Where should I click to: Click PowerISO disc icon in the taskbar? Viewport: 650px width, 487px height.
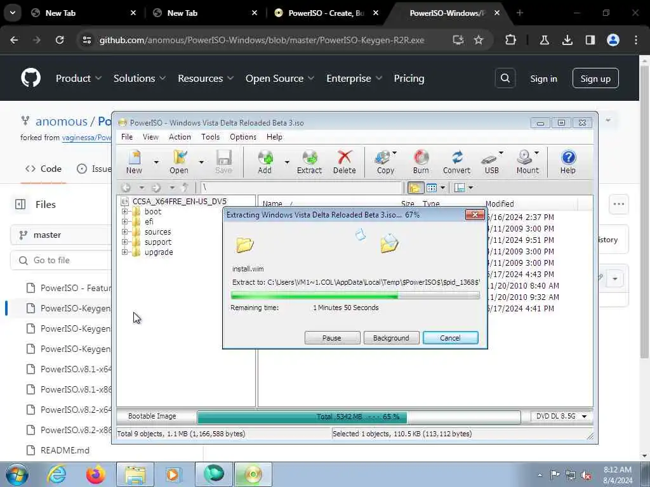[x=253, y=474]
